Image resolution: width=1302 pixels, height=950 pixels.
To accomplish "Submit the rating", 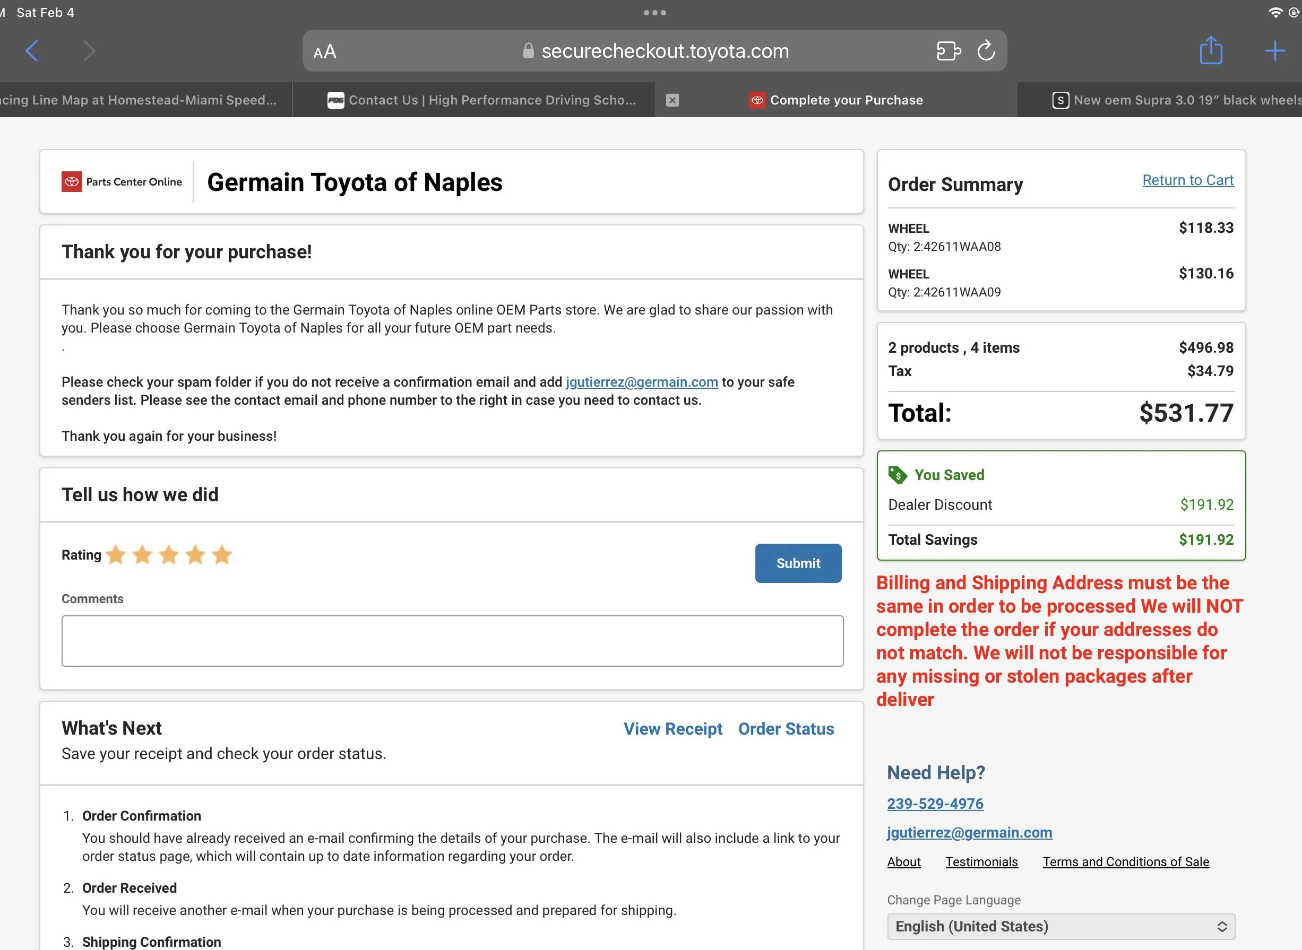I will tap(798, 563).
